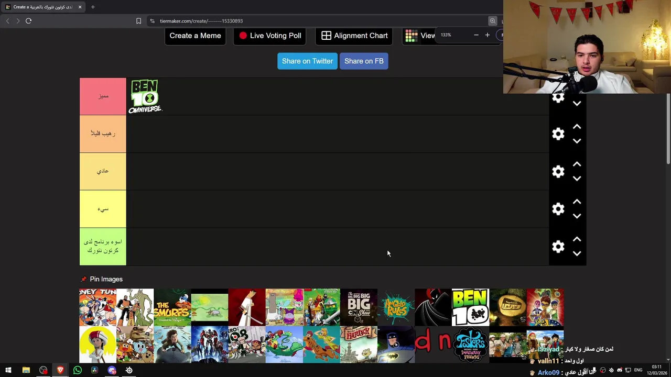Open the Alignment Chart option
671x377 pixels.
pos(354,36)
